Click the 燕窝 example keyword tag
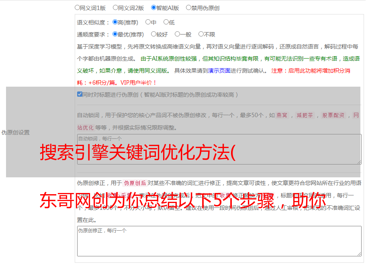The width and height of the screenshot is (366, 264). pos(282,116)
